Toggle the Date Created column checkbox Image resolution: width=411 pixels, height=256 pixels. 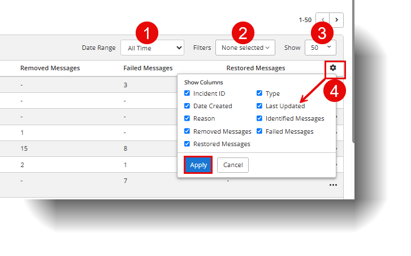click(x=187, y=106)
